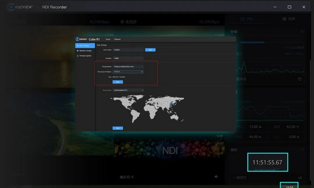Open Firmware update in the sidebar
This screenshot has height=188, width=314.
(85, 56)
